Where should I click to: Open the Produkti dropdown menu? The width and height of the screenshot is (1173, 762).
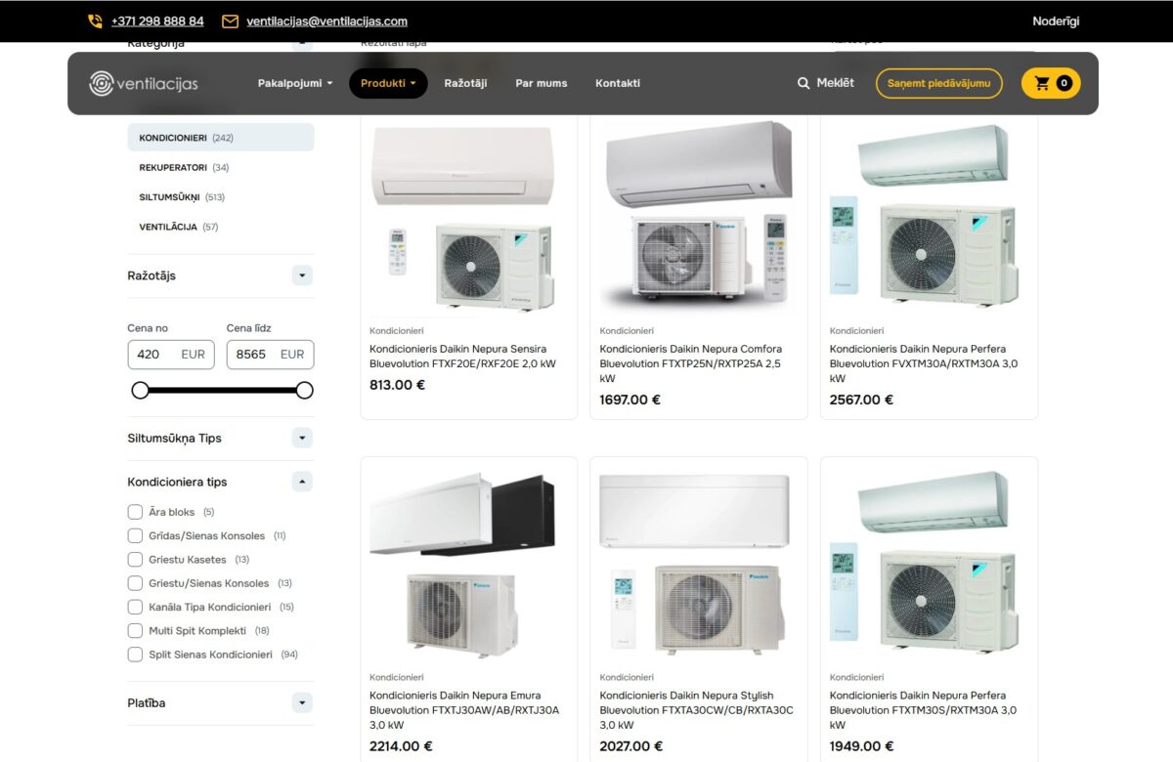[388, 83]
